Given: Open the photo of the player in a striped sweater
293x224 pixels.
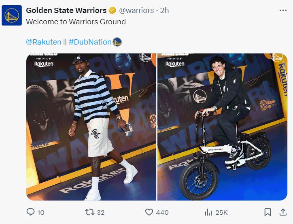Looking at the screenshot, I should coord(91,126).
